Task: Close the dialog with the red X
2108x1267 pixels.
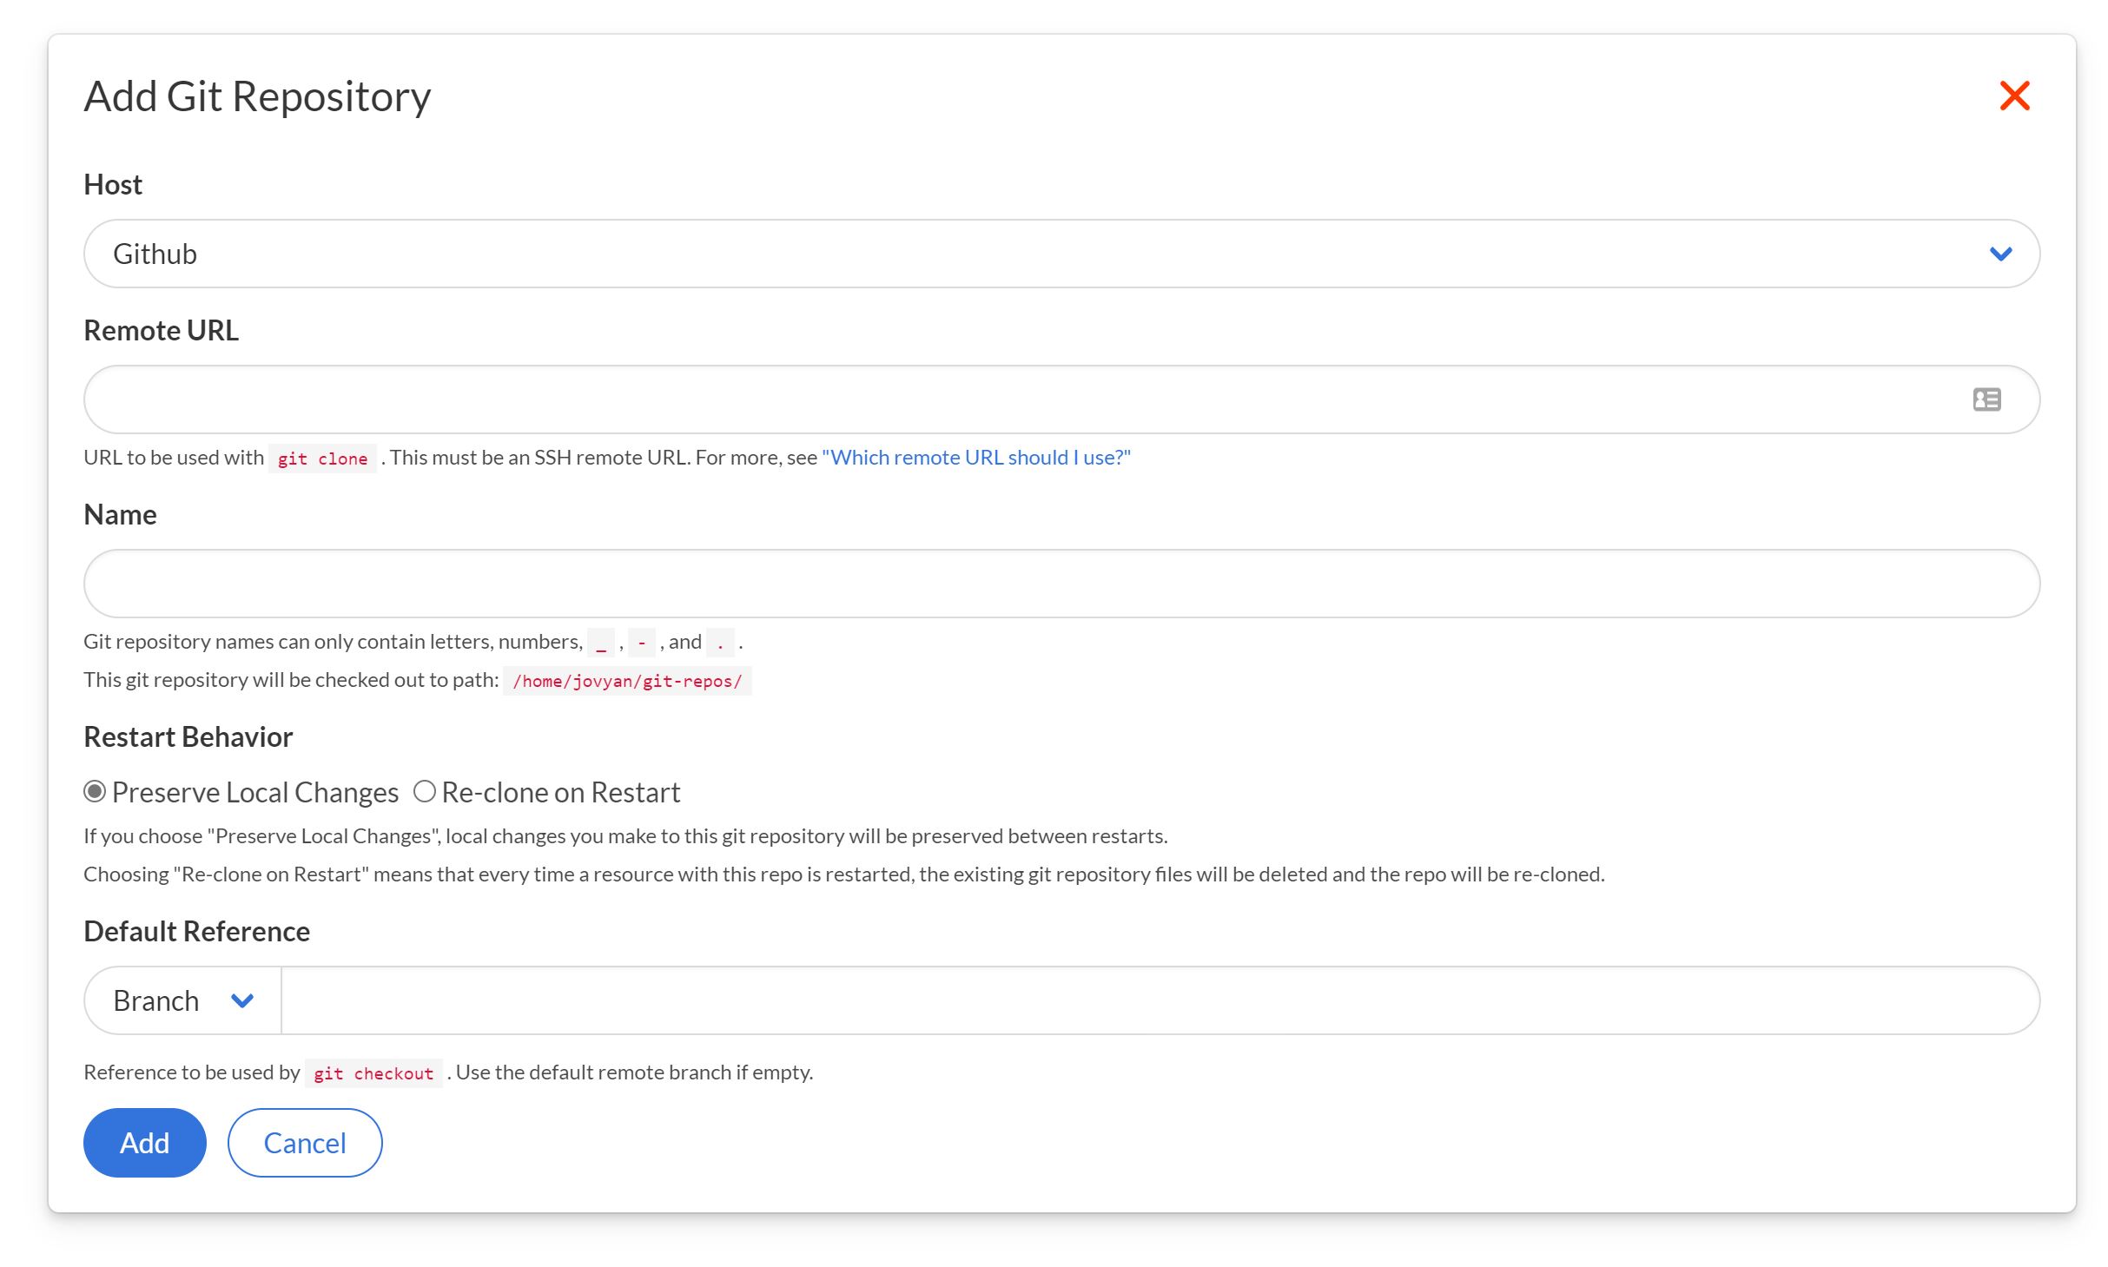Action: coord(2013,96)
